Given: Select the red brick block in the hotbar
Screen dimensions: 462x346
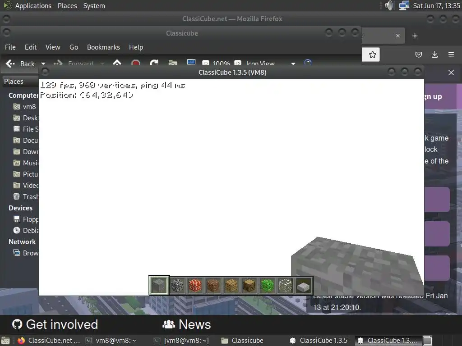Looking at the screenshot, I should click(195, 285).
